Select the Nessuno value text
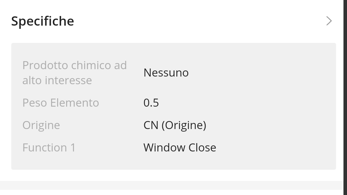This screenshot has height=195, width=347. click(166, 73)
